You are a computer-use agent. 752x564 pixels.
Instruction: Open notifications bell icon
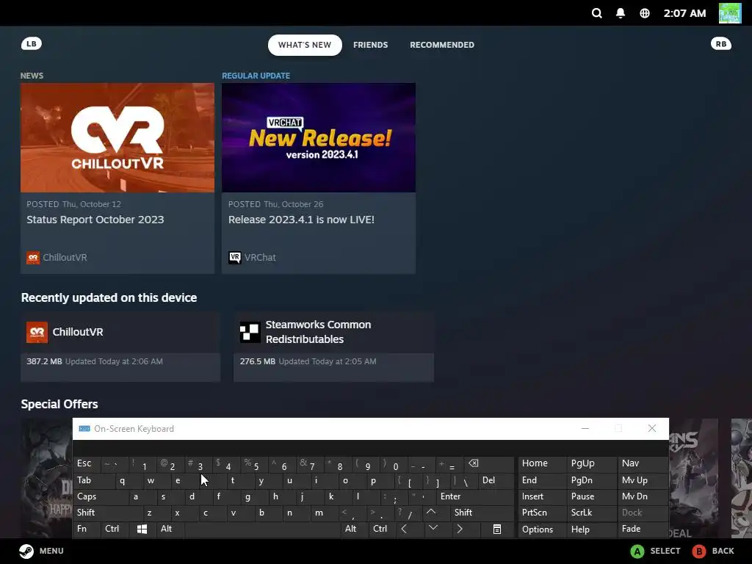[x=621, y=13]
